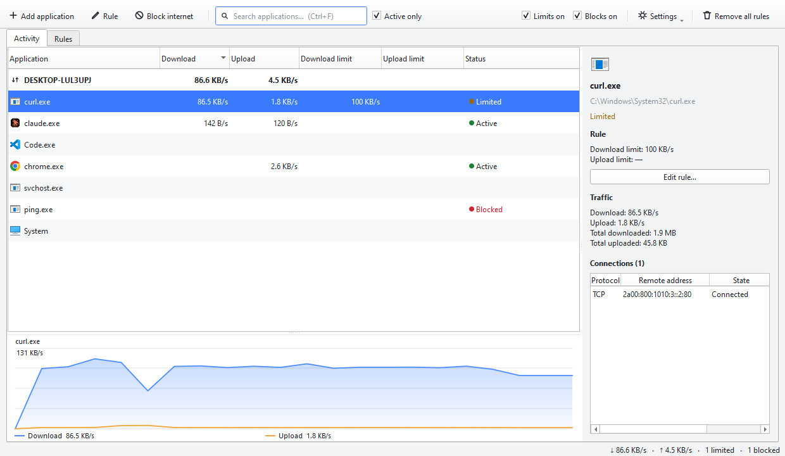785x456 pixels.
Task: Click Protocol header in Connections table
Action: [606, 280]
